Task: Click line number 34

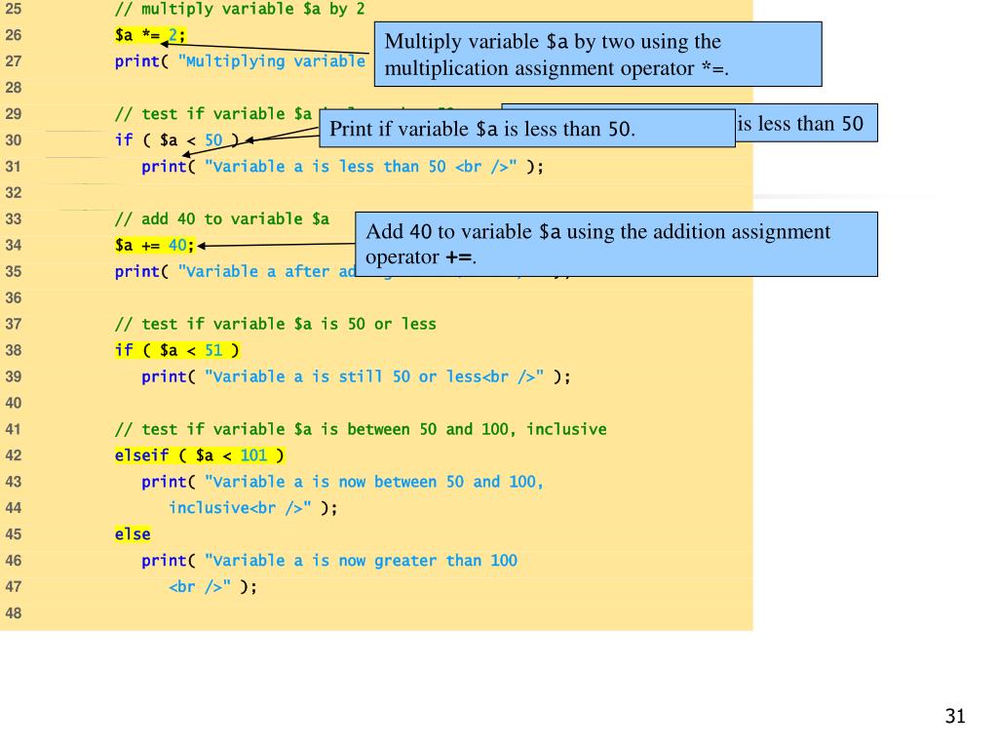Action: click(x=14, y=245)
